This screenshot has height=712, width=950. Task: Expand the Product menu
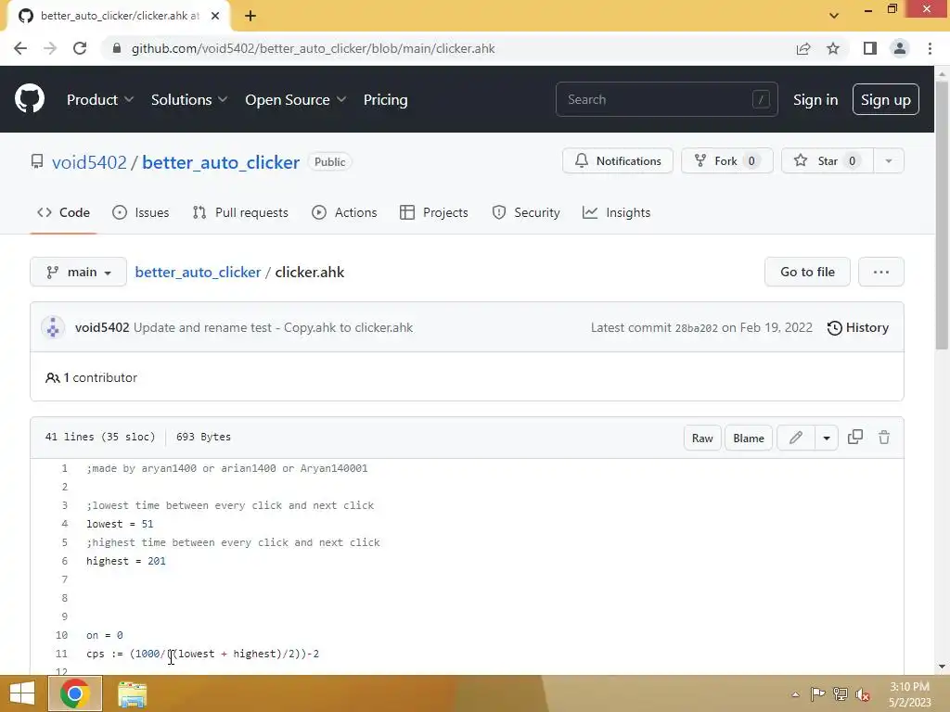coord(100,99)
